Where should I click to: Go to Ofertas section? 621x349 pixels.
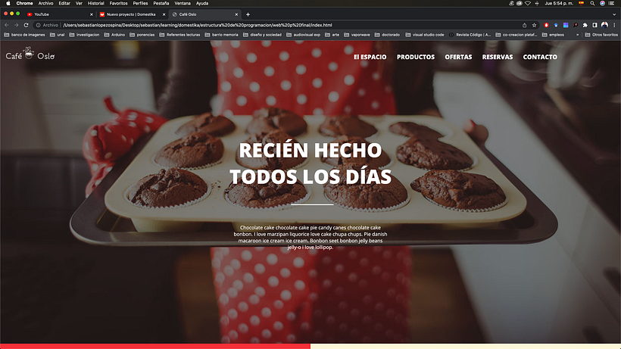coord(458,57)
